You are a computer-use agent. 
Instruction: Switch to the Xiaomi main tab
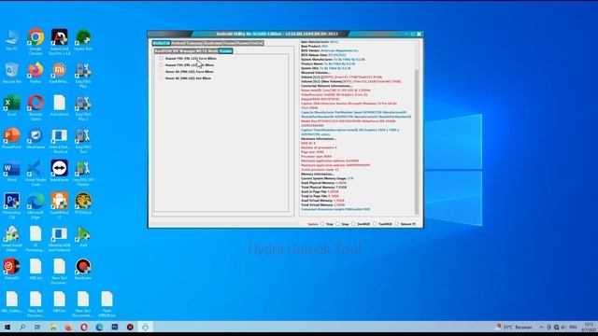tap(229, 43)
